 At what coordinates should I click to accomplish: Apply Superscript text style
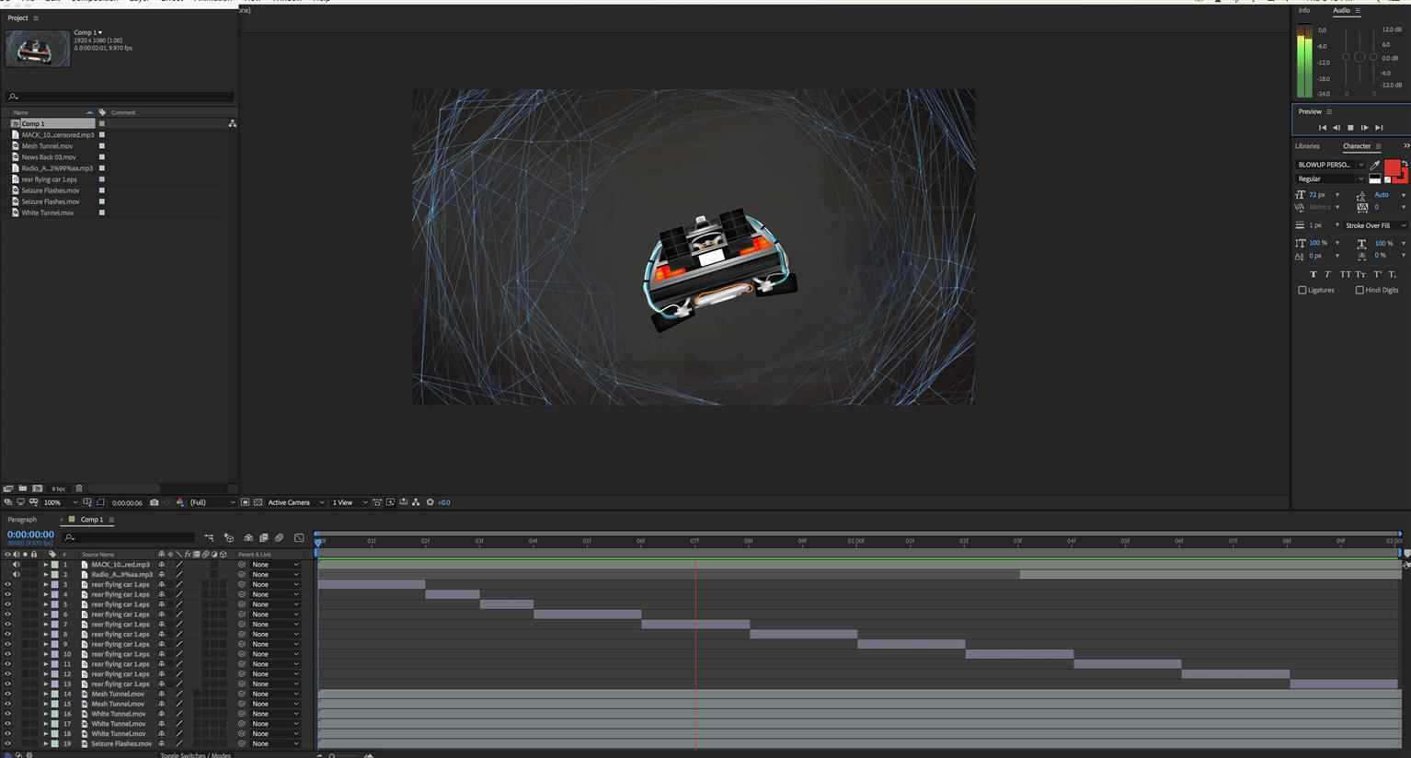[x=1378, y=274]
